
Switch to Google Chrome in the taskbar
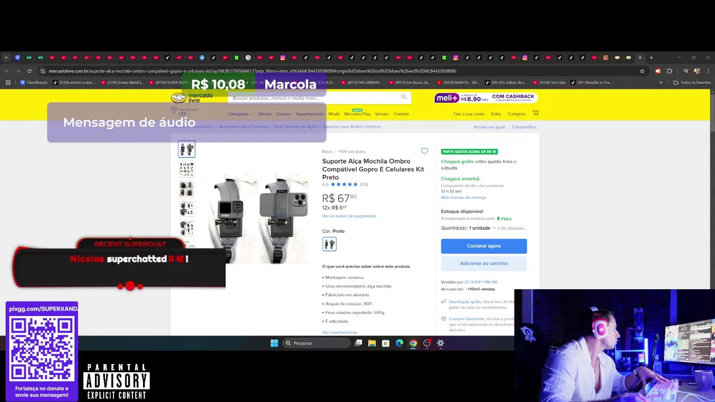click(413, 343)
